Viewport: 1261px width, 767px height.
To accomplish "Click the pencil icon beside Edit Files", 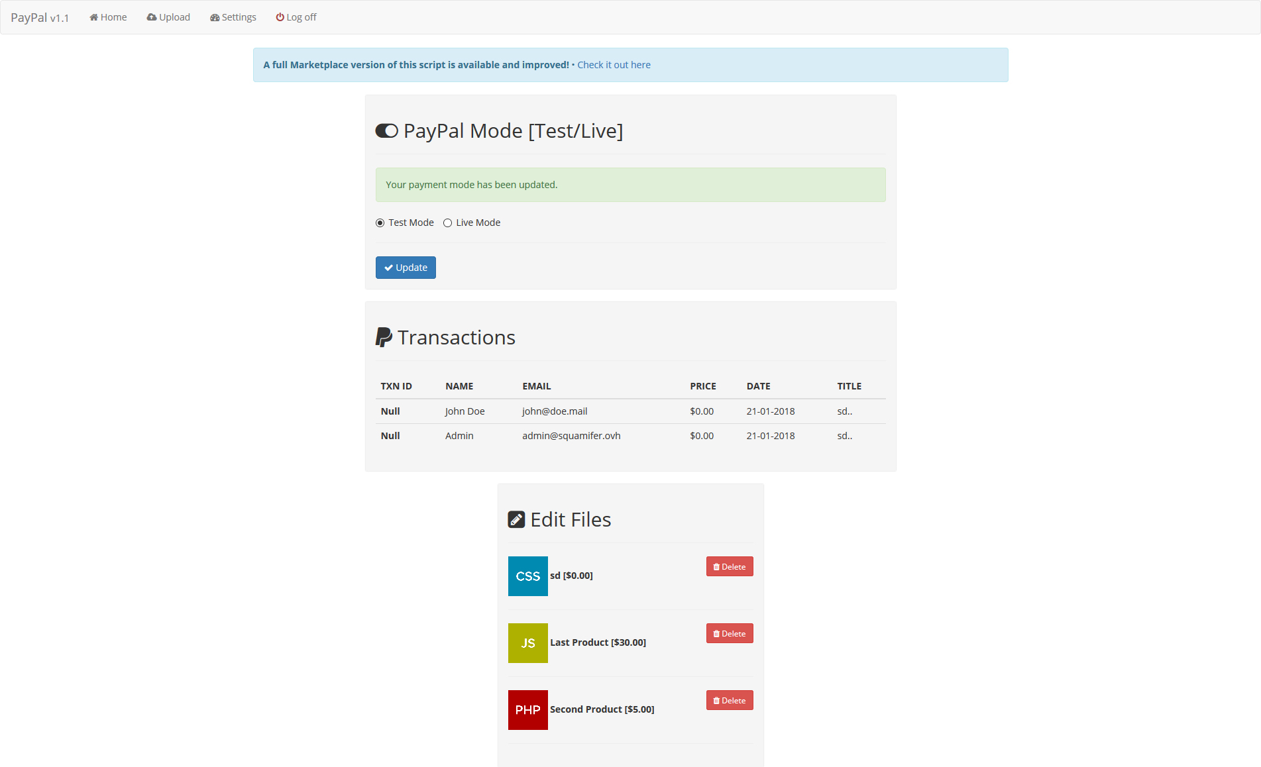I will point(516,519).
